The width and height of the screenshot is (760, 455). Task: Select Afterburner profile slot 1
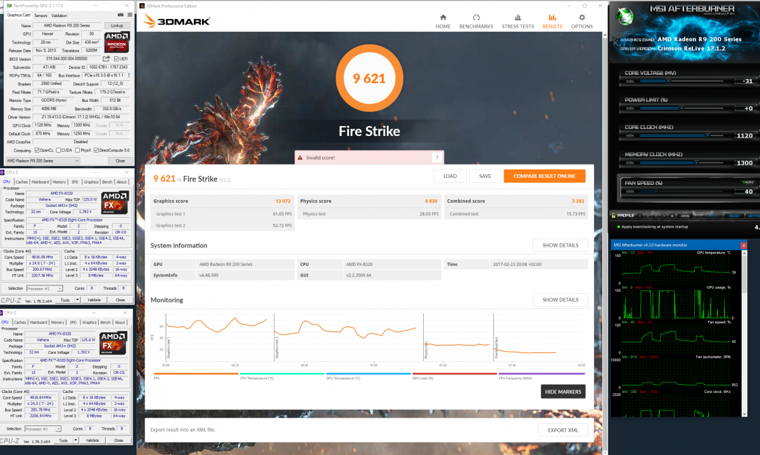tap(640, 216)
